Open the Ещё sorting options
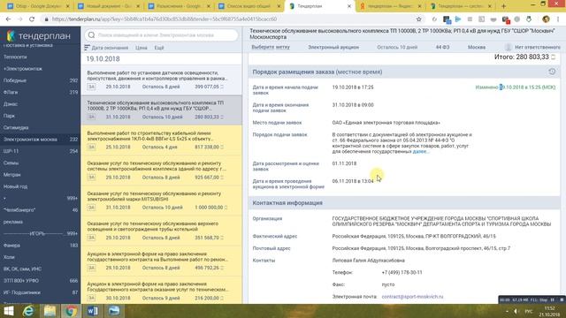Image resolution: width=566 pixels, height=318 pixels. pyautogui.click(x=159, y=48)
